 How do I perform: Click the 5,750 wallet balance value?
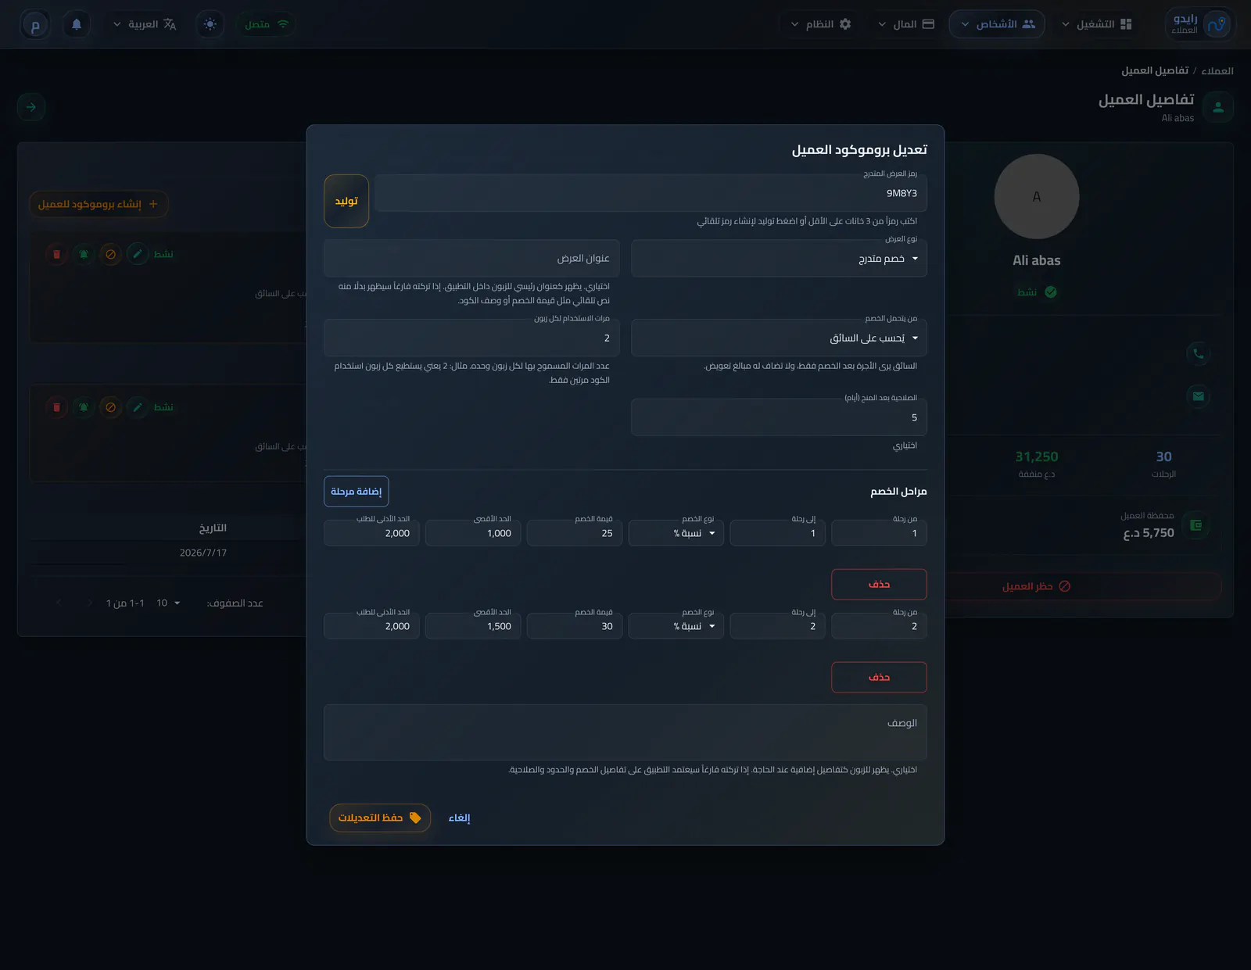[1149, 533]
